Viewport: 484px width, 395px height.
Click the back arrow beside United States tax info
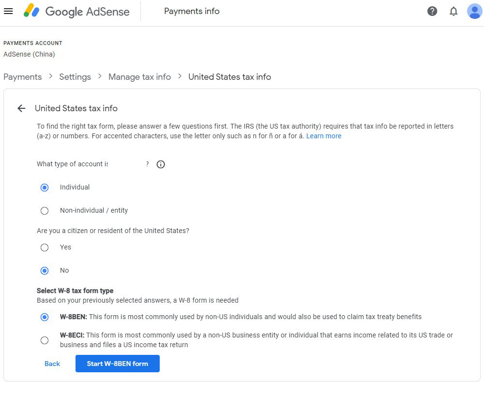21,108
